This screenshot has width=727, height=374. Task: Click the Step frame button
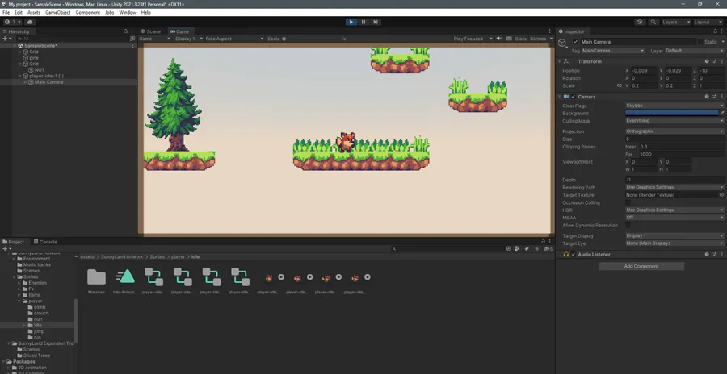(376, 22)
